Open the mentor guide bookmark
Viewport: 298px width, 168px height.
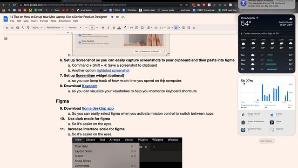[x=166, y=10]
